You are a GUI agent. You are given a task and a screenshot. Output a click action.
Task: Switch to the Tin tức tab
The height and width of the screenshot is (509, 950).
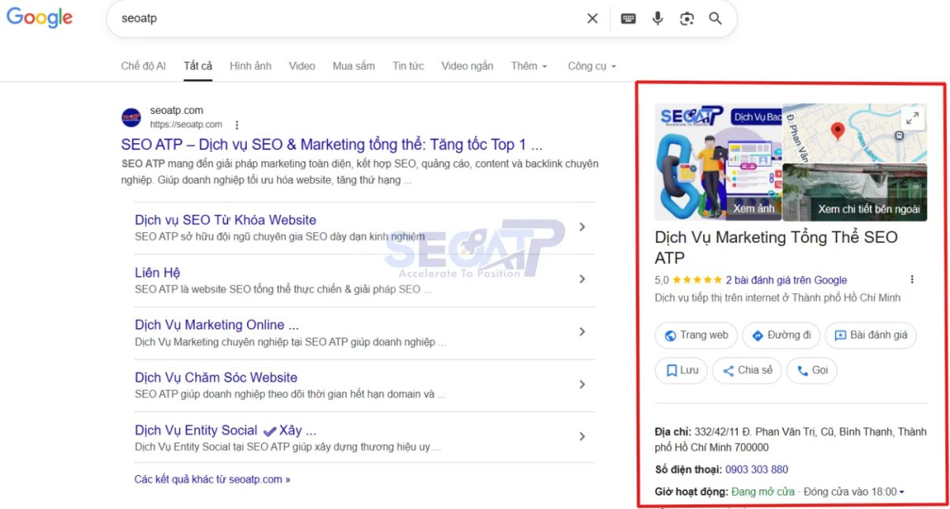point(408,66)
